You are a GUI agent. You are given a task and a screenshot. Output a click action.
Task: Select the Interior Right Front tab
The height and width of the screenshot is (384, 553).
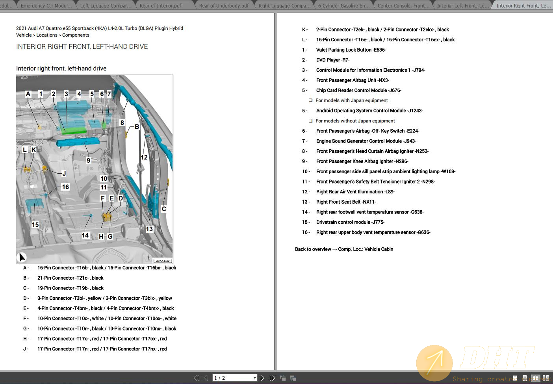523,6
